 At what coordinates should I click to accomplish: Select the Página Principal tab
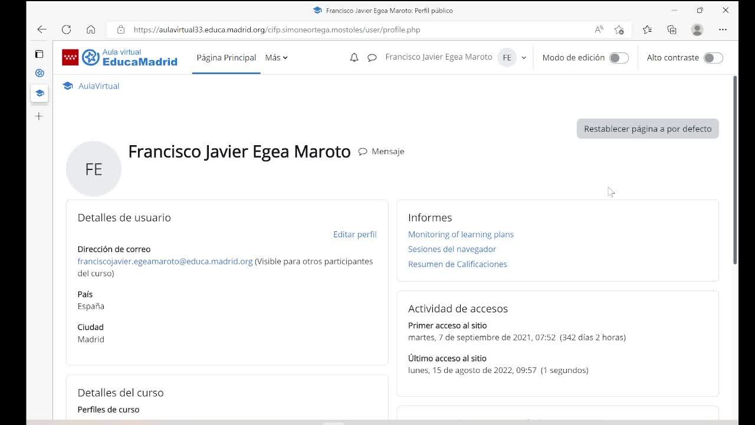tap(226, 57)
